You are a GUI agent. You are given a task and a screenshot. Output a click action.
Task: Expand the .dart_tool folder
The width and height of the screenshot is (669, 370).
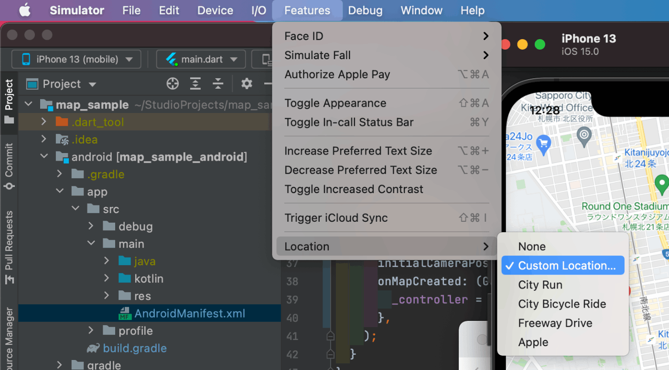click(x=44, y=122)
